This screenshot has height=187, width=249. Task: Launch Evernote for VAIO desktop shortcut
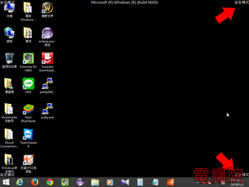pos(28,62)
